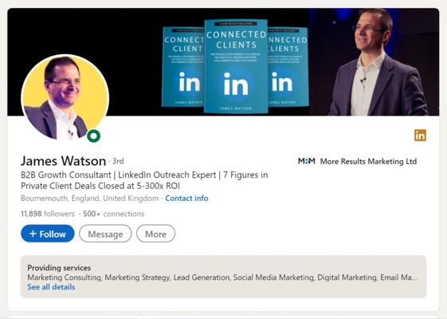Screen dimensions: 447x319
Task: Click the 500+ connections text
Action: (x=113, y=214)
